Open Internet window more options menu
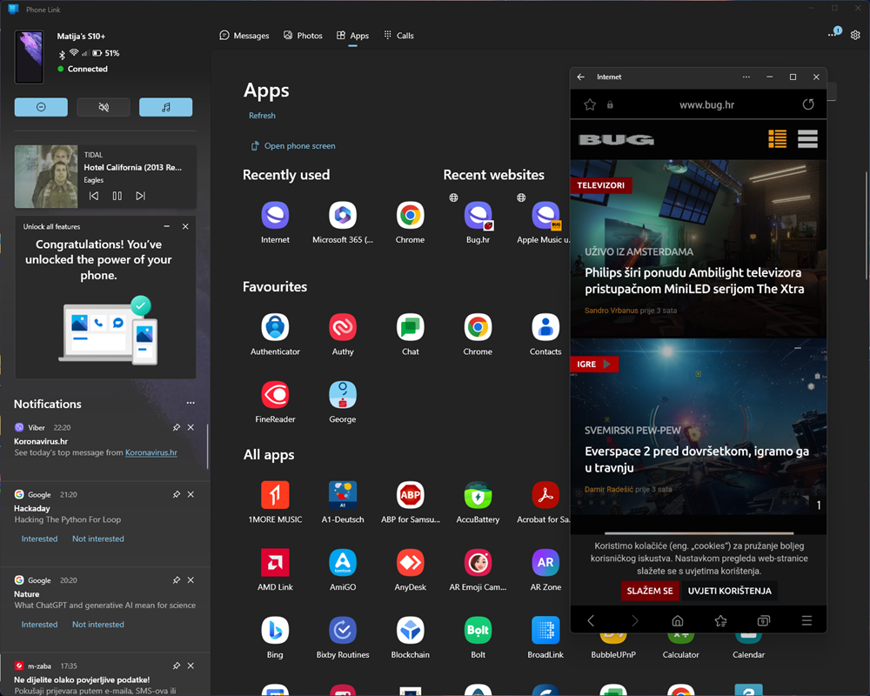 746,77
